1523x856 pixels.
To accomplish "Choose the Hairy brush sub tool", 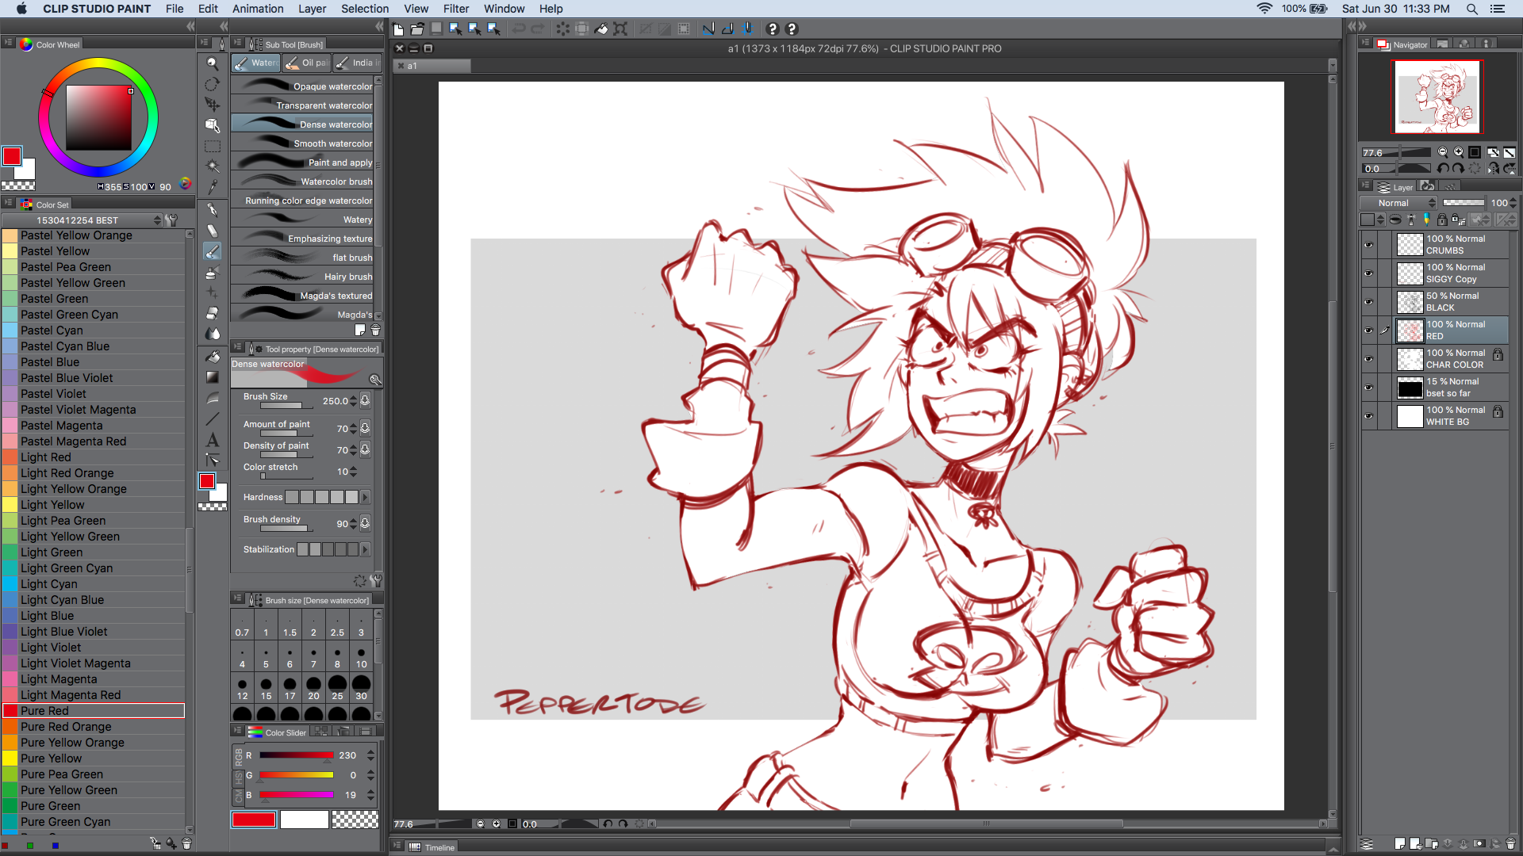I will point(302,277).
